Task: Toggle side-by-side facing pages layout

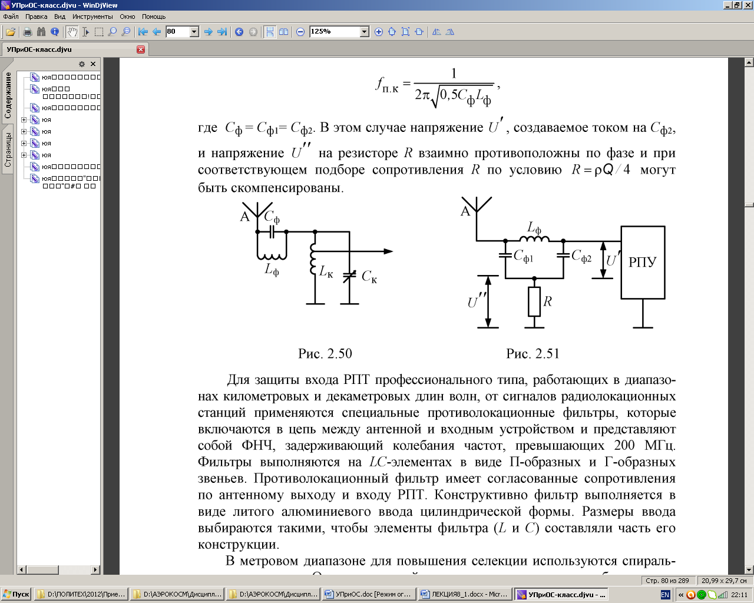Action: point(284,32)
